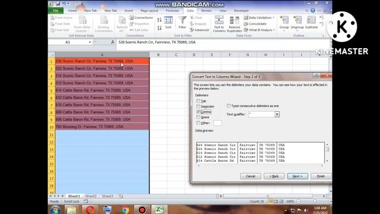This screenshot has height=214, width=380.
Task: Open Windows Start menu
Action: click(x=55, y=210)
